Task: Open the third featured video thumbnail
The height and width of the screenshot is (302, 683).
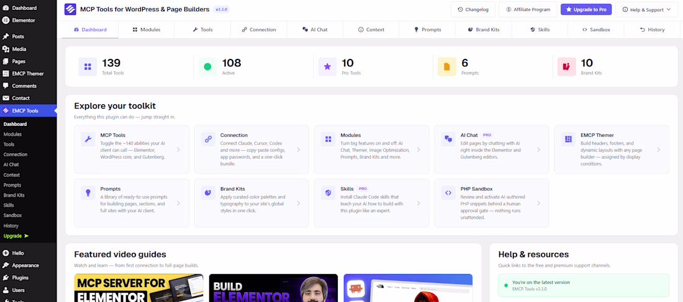Action: coord(408,288)
